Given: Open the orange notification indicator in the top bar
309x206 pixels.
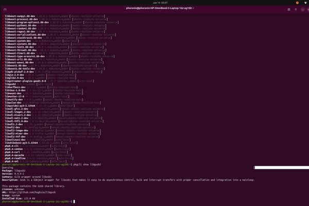Looking at the screenshot, I should tap(297, 3).
